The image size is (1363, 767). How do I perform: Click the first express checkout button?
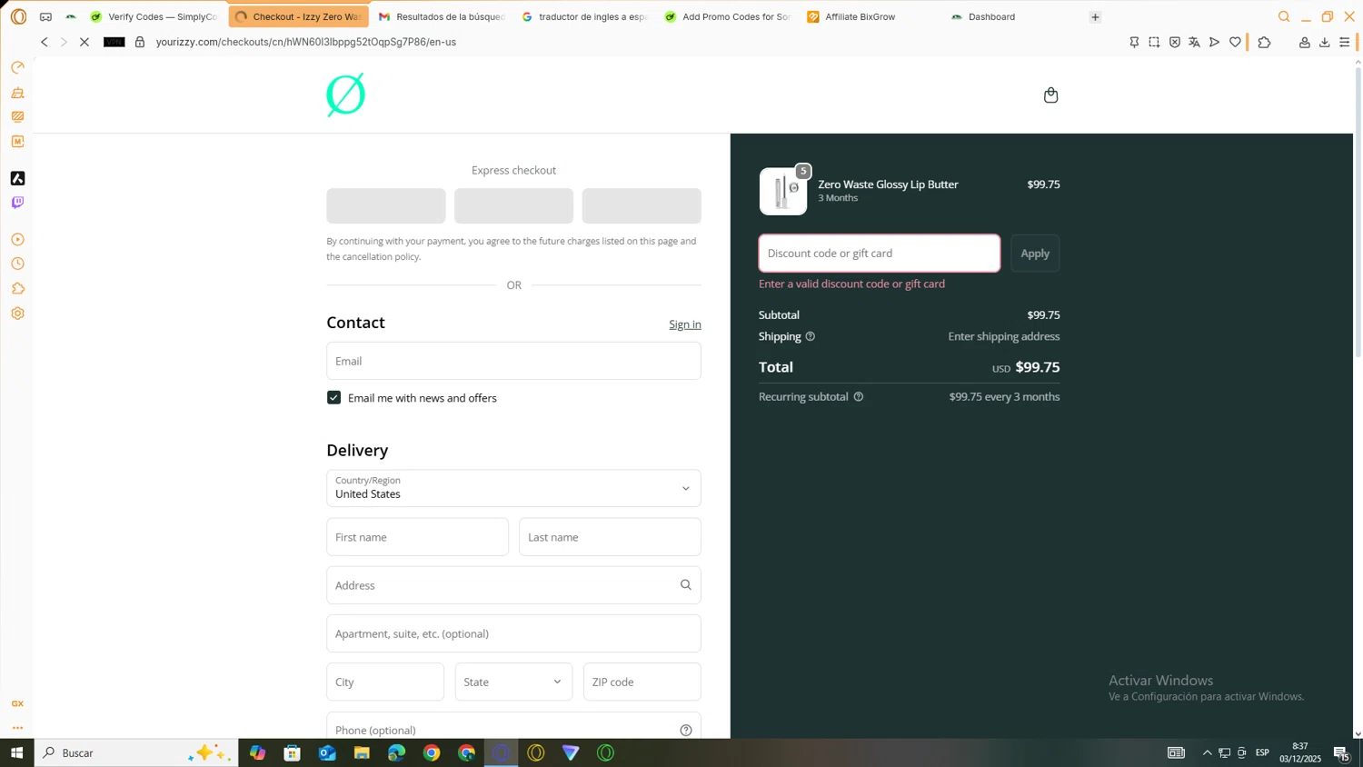point(386,206)
